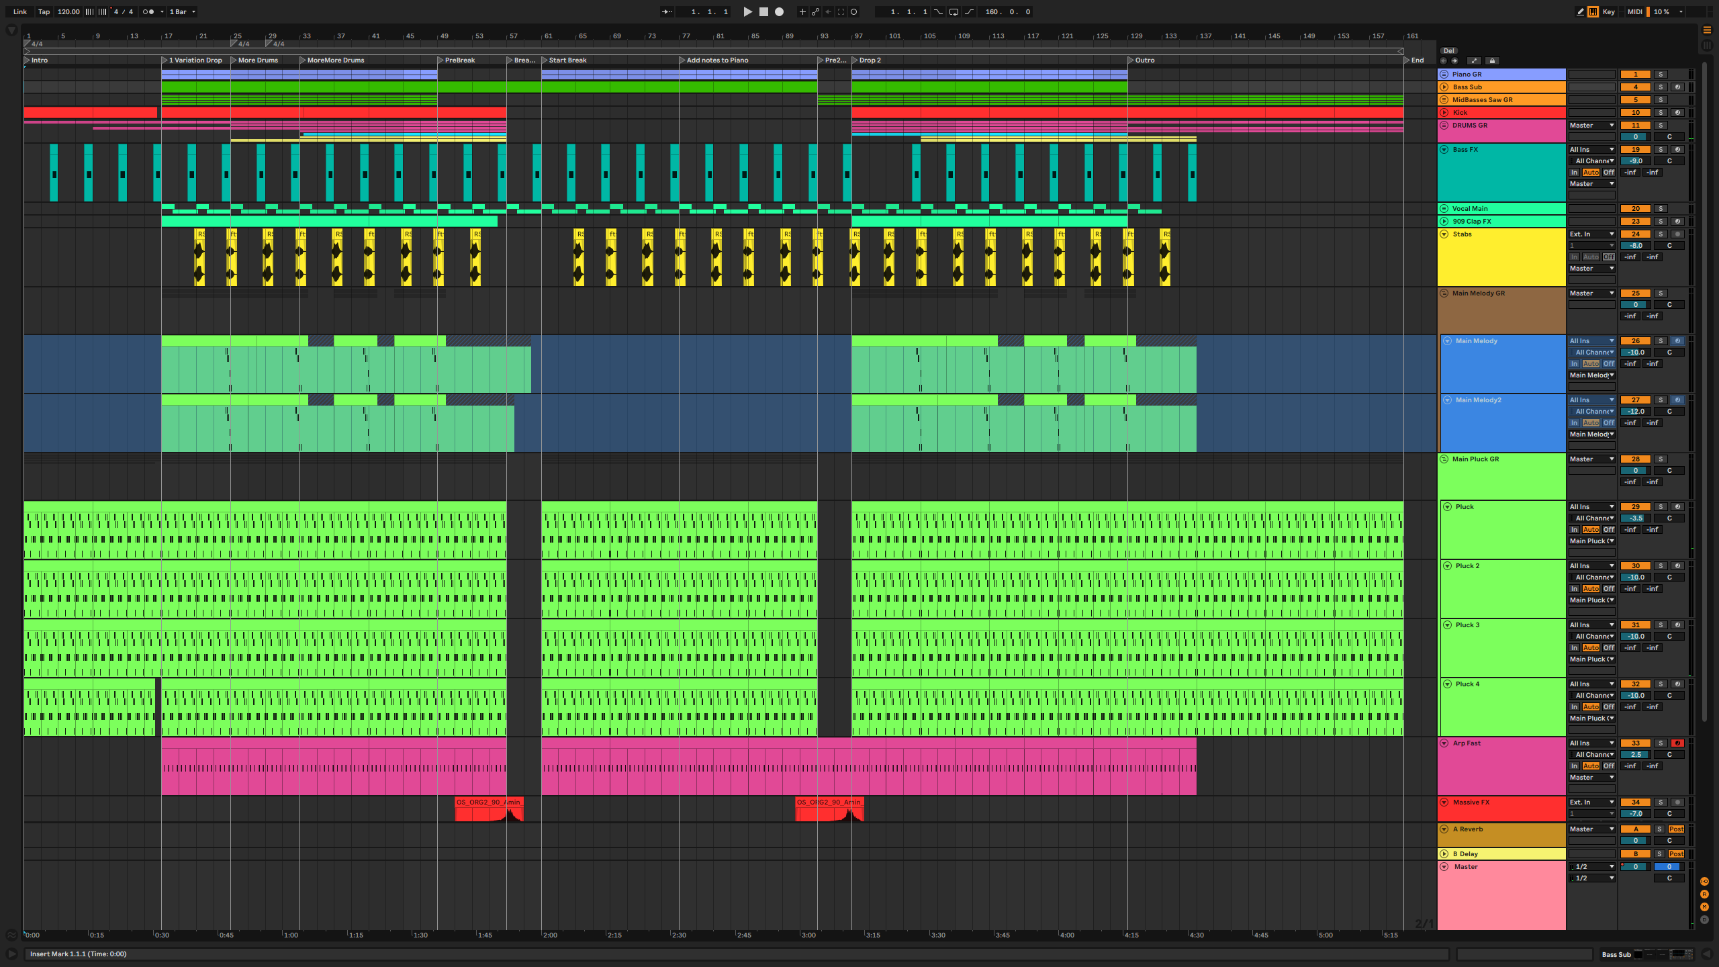1719x967 pixels.
Task: Open the Bass FX All Ins dropdown
Action: pyautogui.click(x=1591, y=150)
